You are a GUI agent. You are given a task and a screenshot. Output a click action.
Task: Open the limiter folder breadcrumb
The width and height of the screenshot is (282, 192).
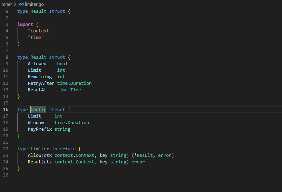click(6, 4)
